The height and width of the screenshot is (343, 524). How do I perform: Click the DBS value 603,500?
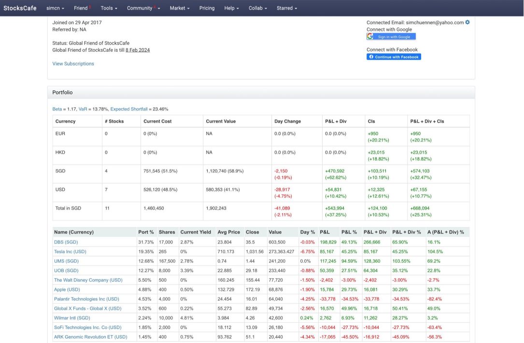click(x=277, y=242)
